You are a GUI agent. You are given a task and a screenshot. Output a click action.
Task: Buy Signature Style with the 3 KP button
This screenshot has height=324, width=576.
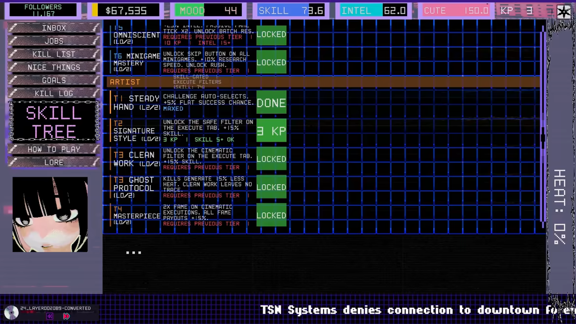pos(271,131)
